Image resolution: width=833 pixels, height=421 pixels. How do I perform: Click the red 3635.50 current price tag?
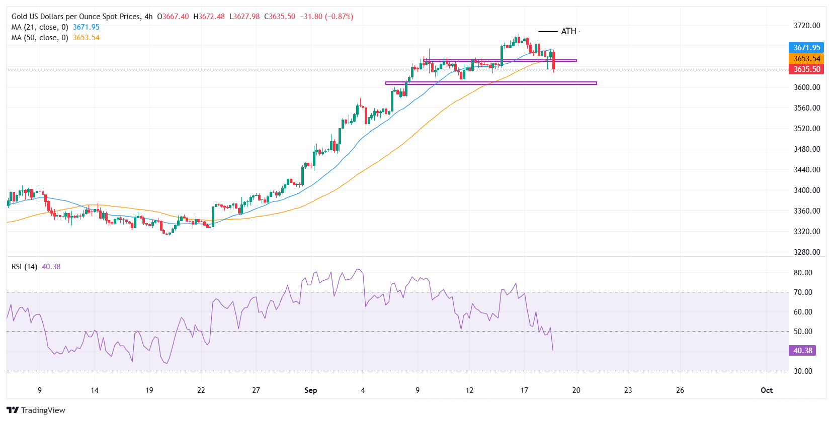[x=806, y=69]
